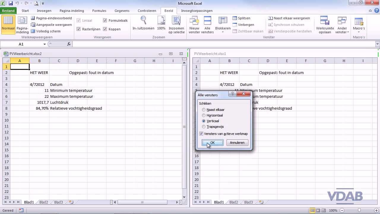This screenshot has width=380, height=214.
Task: Select Page Layout view button in status bar
Action: coord(318,210)
